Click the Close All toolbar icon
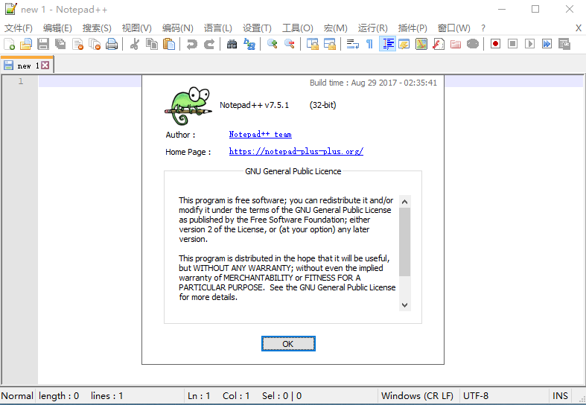This screenshot has height=405, width=586. coord(95,44)
